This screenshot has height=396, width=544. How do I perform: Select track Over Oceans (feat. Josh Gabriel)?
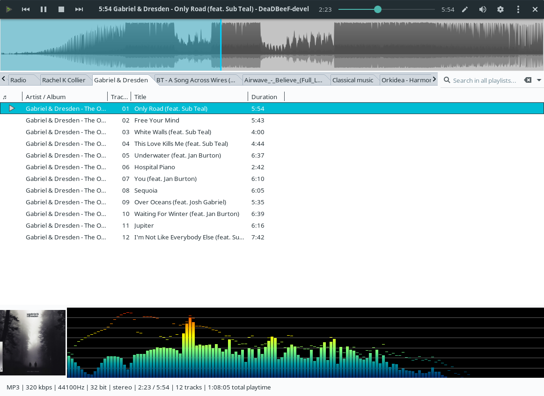(x=272, y=202)
